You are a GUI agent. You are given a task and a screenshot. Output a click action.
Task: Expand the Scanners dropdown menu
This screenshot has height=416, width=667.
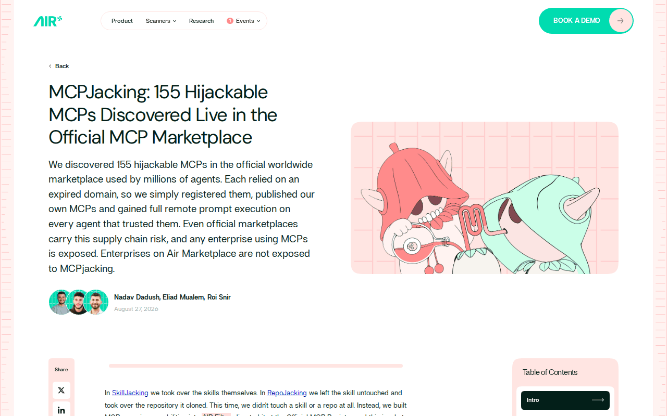(x=161, y=21)
